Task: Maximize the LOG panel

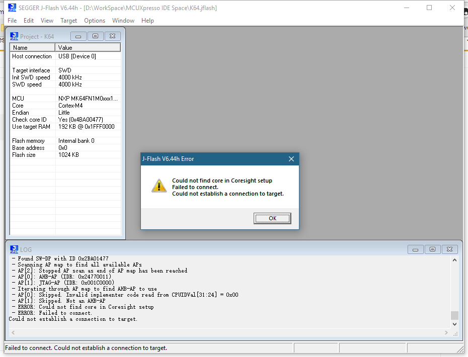Action: click(x=432, y=249)
